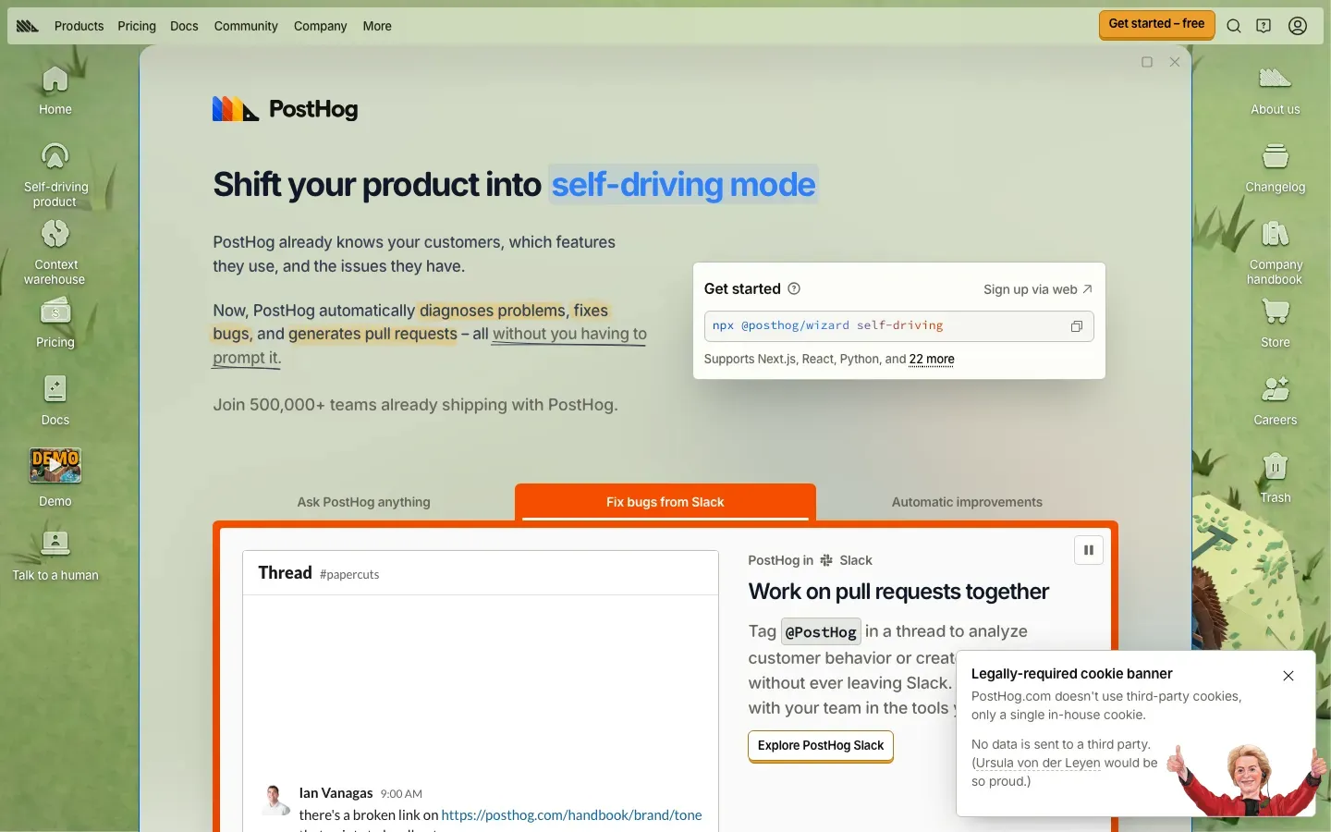Open the Store cart icon

click(x=1276, y=323)
